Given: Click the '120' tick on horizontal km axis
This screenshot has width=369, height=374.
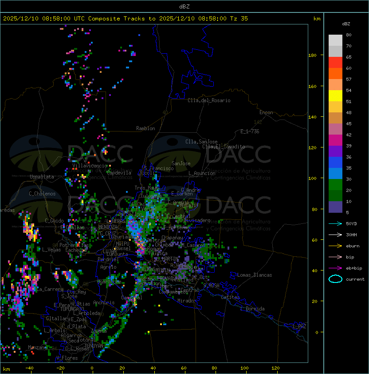Looking at the screenshot, I should pos(275,368).
